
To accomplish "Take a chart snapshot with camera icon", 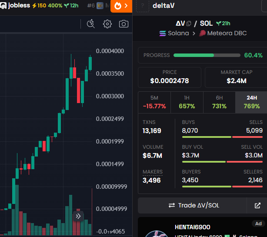I will pos(123,24).
